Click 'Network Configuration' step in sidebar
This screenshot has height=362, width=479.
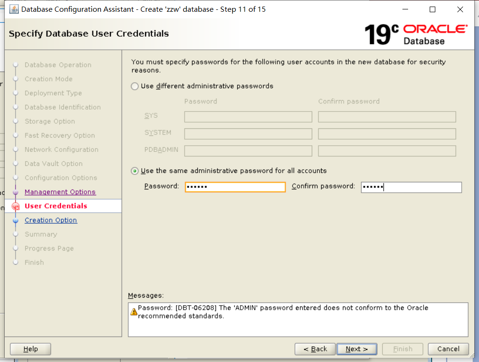(62, 150)
